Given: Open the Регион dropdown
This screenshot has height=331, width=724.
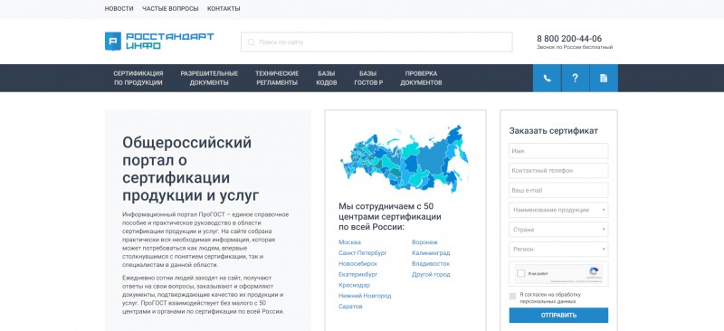Looking at the screenshot, I should point(558,250).
